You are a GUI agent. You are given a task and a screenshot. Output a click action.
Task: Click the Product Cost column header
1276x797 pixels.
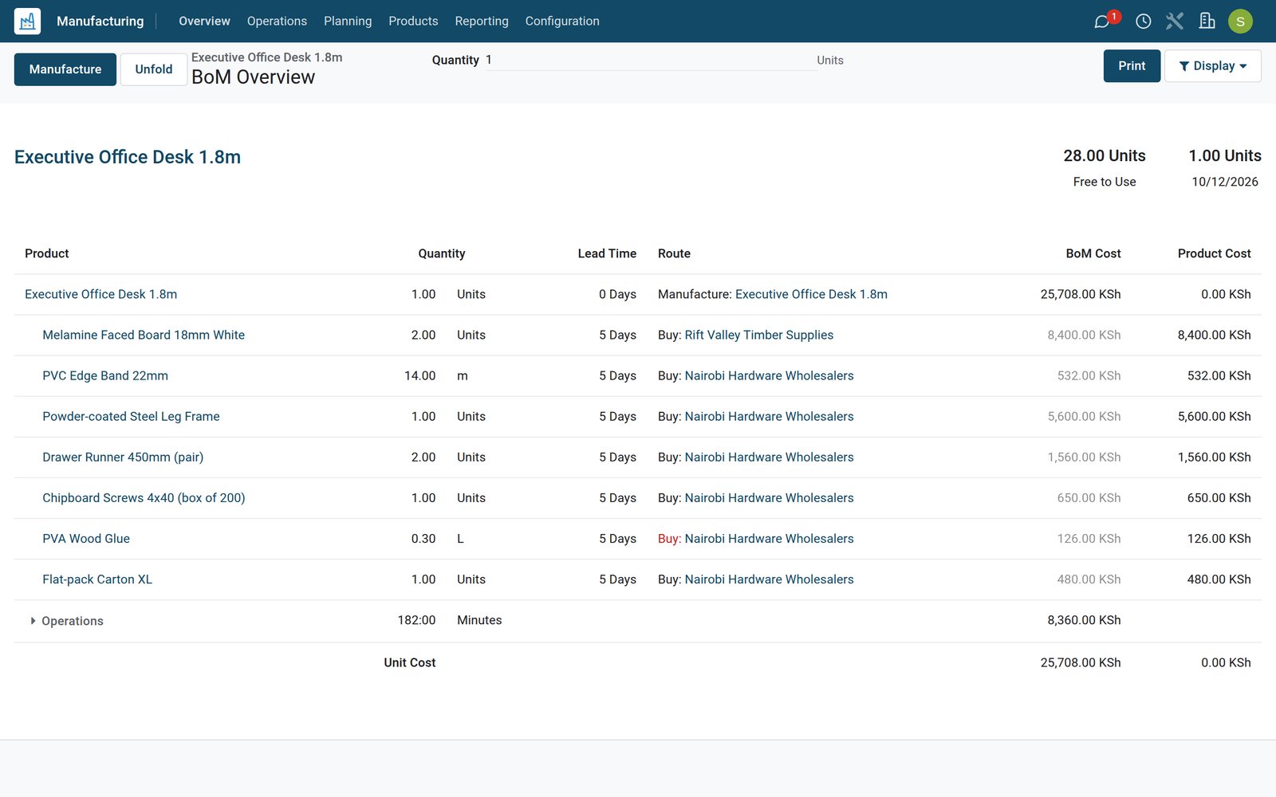tap(1214, 253)
